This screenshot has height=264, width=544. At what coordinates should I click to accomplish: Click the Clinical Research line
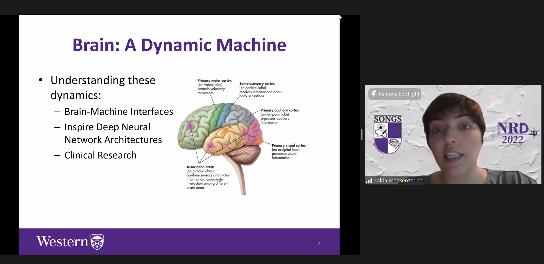pyautogui.click(x=100, y=155)
